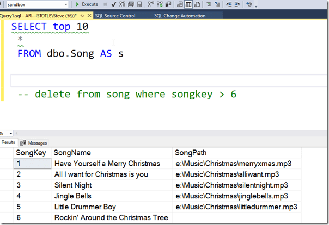Click the commented delete from song line

click(127, 94)
